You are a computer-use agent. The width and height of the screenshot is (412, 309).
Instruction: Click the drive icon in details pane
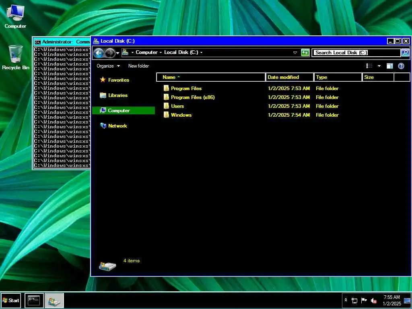tap(107, 266)
